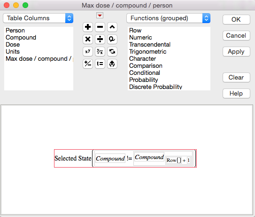Click the multiply keypad button
This screenshot has width=255, height=217.
(x=88, y=39)
